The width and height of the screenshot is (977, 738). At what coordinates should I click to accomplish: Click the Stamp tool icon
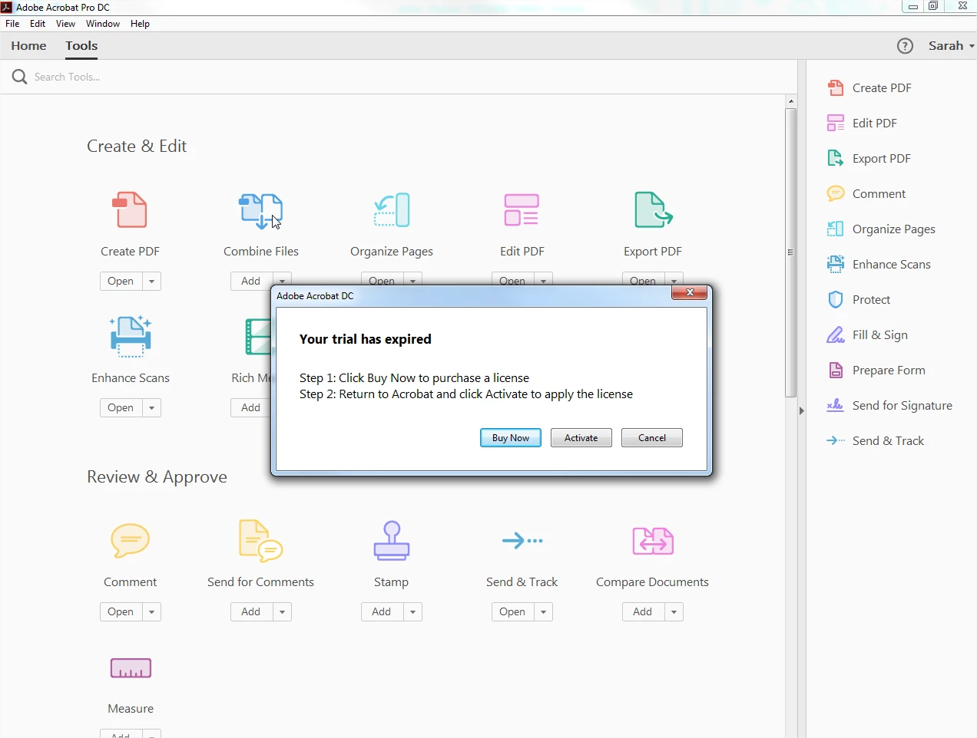(x=392, y=540)
